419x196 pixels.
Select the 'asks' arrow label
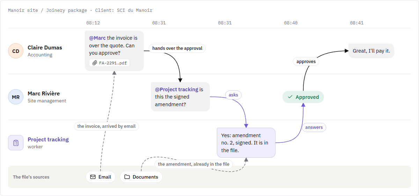pyautogui.click(x=233, y=95)
